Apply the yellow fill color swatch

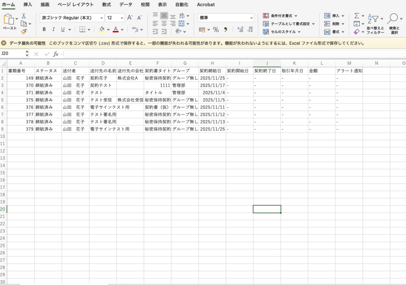[x=102, y=30]
